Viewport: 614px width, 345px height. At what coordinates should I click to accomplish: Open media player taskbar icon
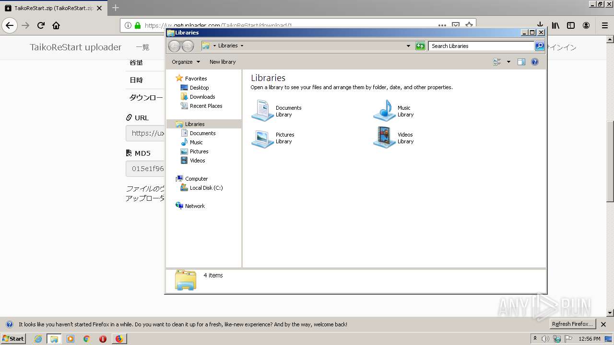click(71, 339)
